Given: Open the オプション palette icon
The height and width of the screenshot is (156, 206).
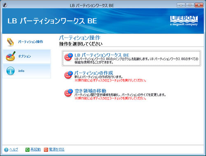Looking at the screenshot, I should [11, 56].
